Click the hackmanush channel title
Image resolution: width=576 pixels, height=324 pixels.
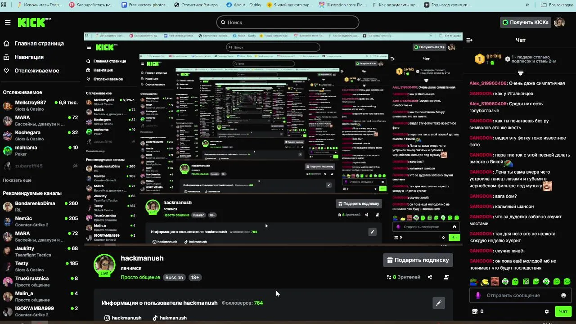pyautogui.click(x=142, y=258)
